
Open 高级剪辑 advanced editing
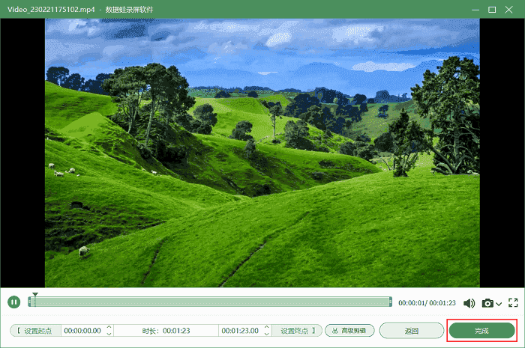click(349, 331)
